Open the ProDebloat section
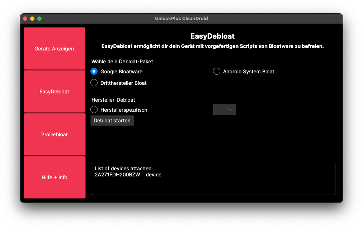 (54, 135)
